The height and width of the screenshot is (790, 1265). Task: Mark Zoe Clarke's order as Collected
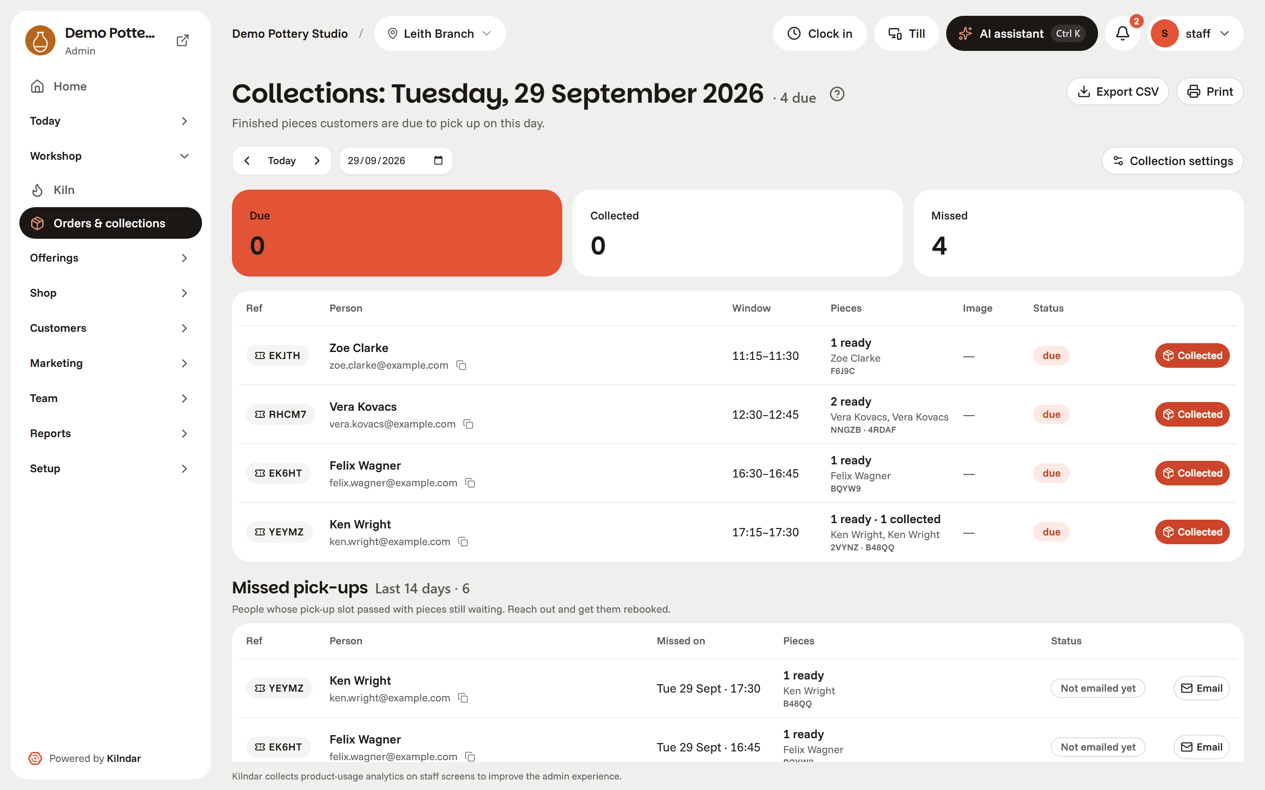tap(1192, 356)
